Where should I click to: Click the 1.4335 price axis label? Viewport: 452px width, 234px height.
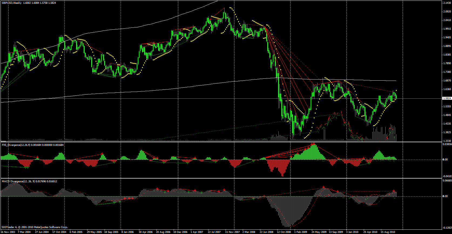447,124
